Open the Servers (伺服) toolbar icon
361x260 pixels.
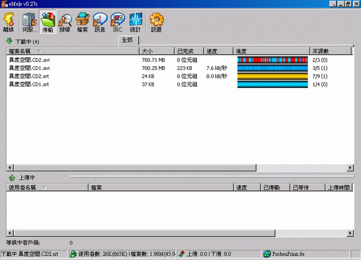point(29,22)
